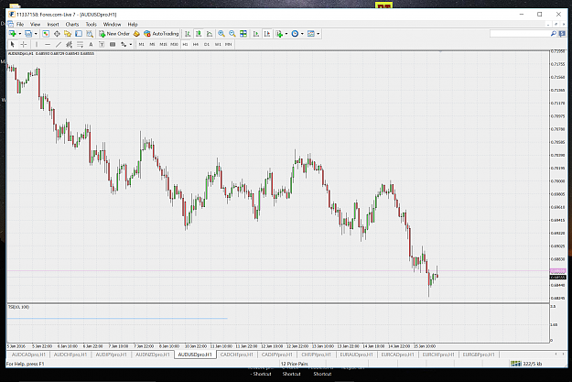Show the Terminal panel

[79, 34]
